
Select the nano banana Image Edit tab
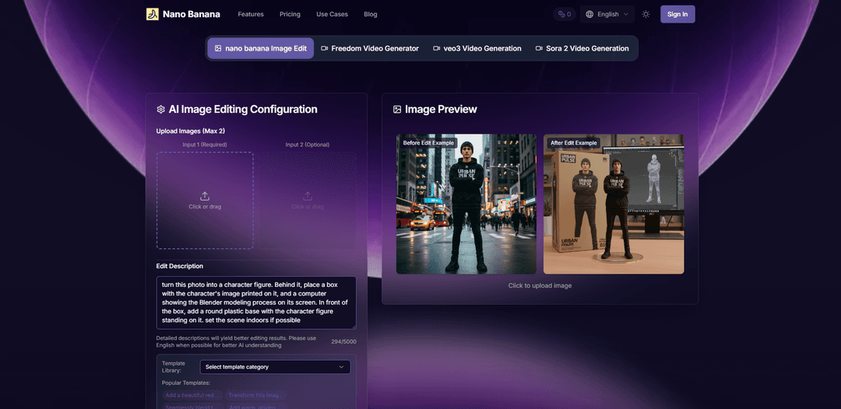click(x=260, y=48)
